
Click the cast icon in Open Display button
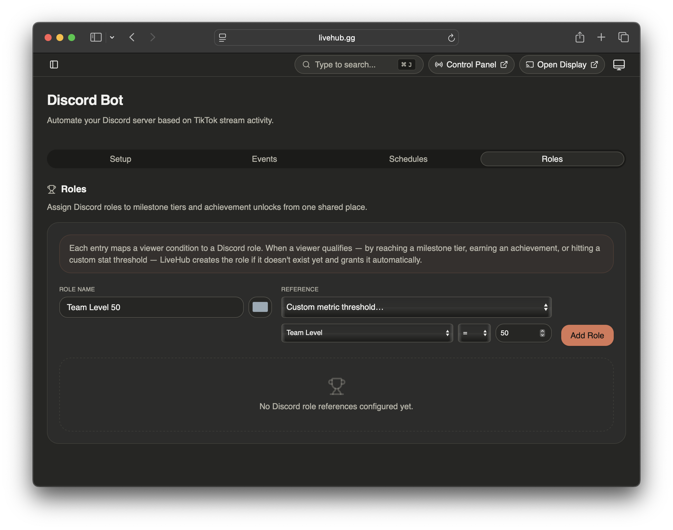(530, 64)
